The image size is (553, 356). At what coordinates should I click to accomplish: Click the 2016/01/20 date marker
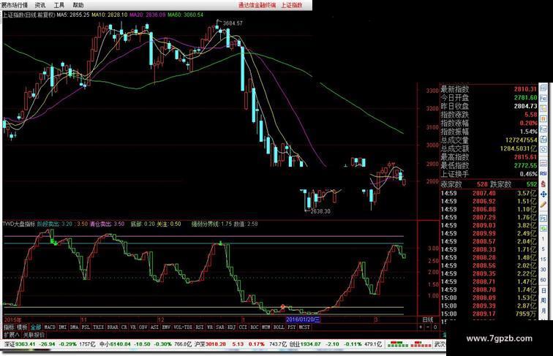(x=303, y=319)
